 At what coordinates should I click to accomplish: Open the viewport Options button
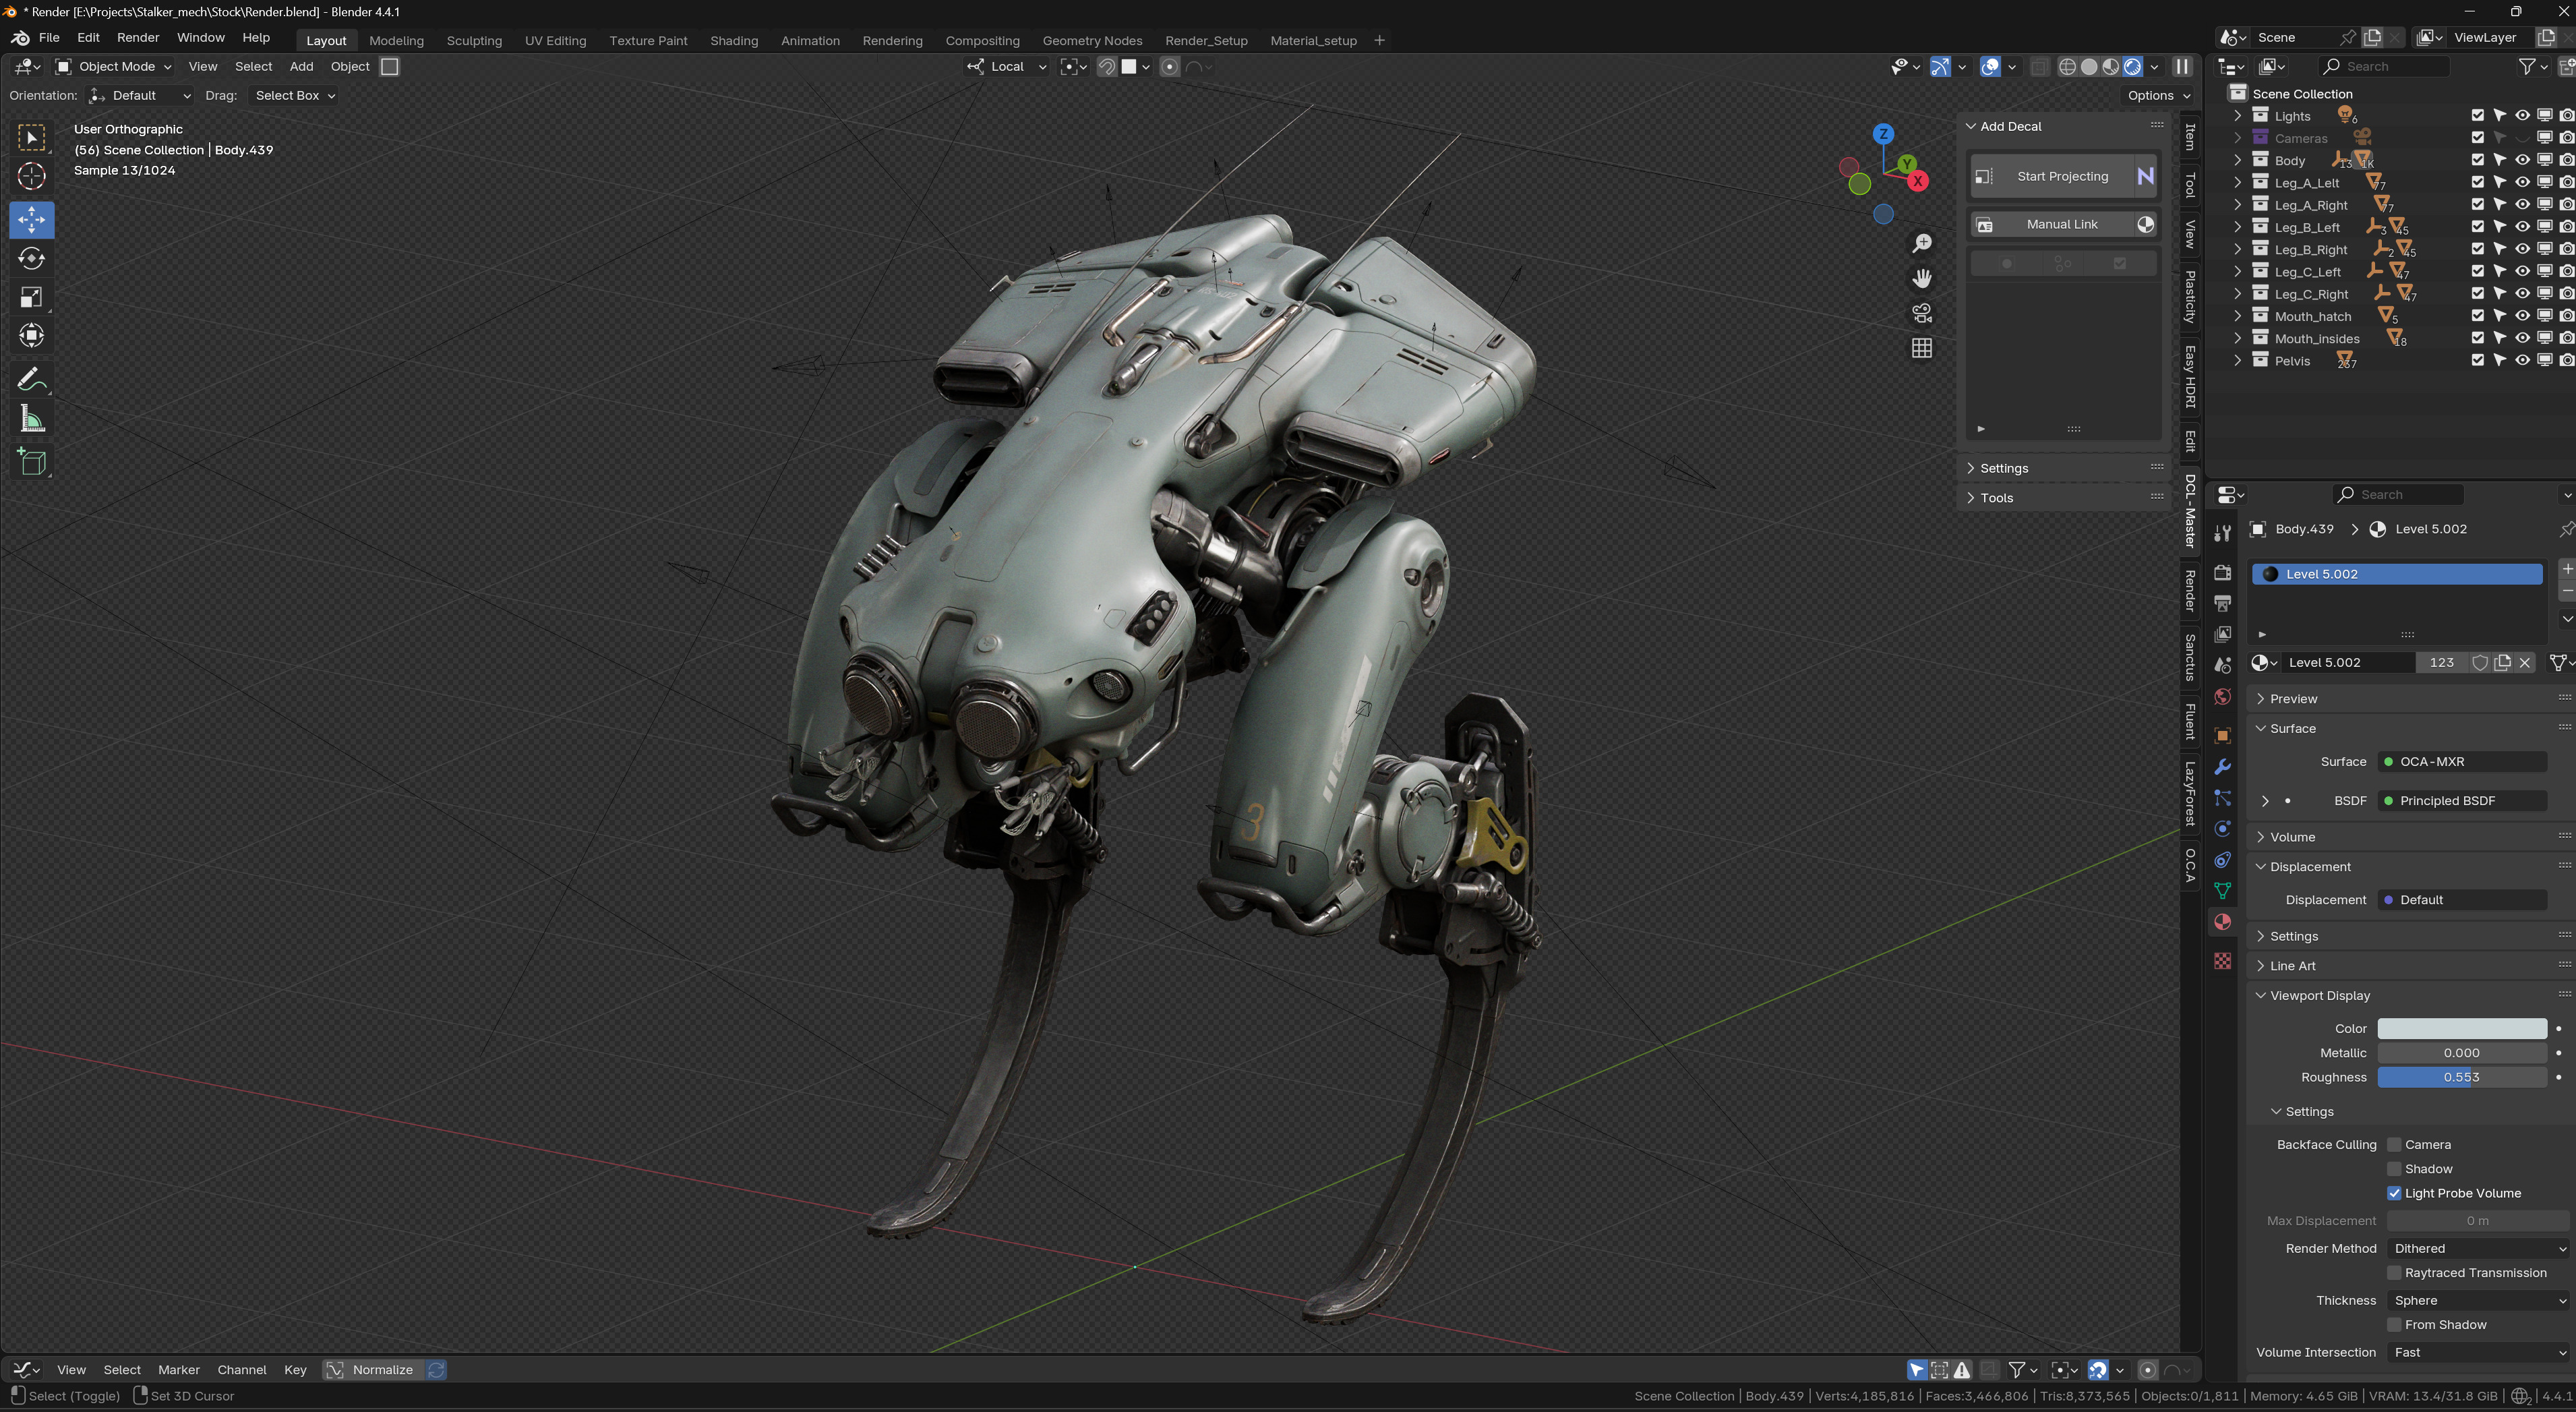click(x=2158, y=96)
